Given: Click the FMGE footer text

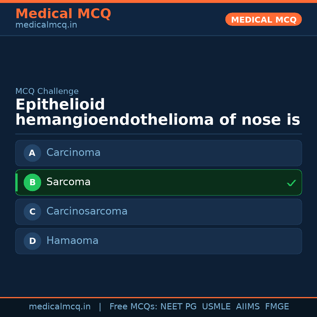Looking at the screenshot, I should (x=277, y=307).
